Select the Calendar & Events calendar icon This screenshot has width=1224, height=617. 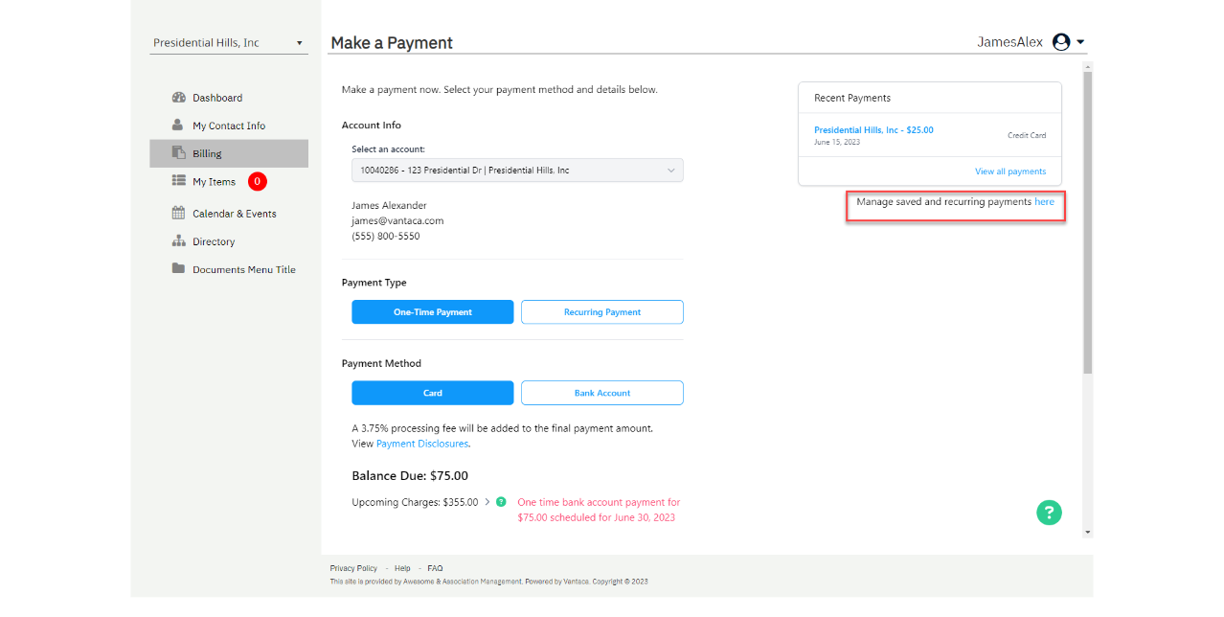pyautogui.click(x=178, y=213)
